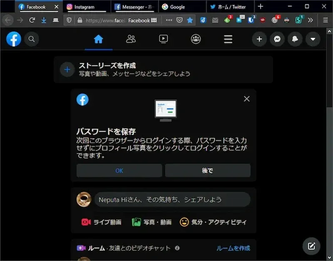This screenshot has width=333, height=261.
Task: Accept saving the password with OK
Action: [119, 170]
